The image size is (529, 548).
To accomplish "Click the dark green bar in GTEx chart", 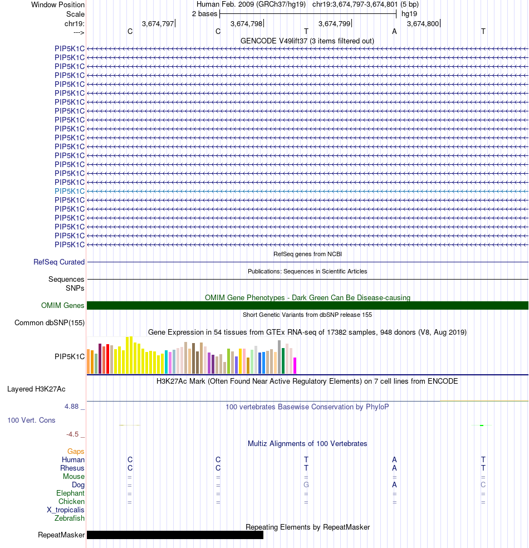I will (283, 361).
